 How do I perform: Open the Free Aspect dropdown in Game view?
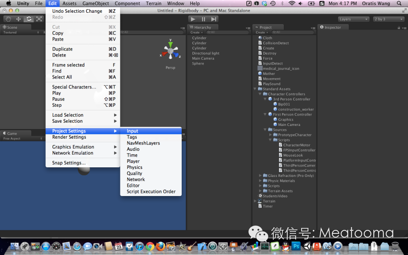point(22,139)
